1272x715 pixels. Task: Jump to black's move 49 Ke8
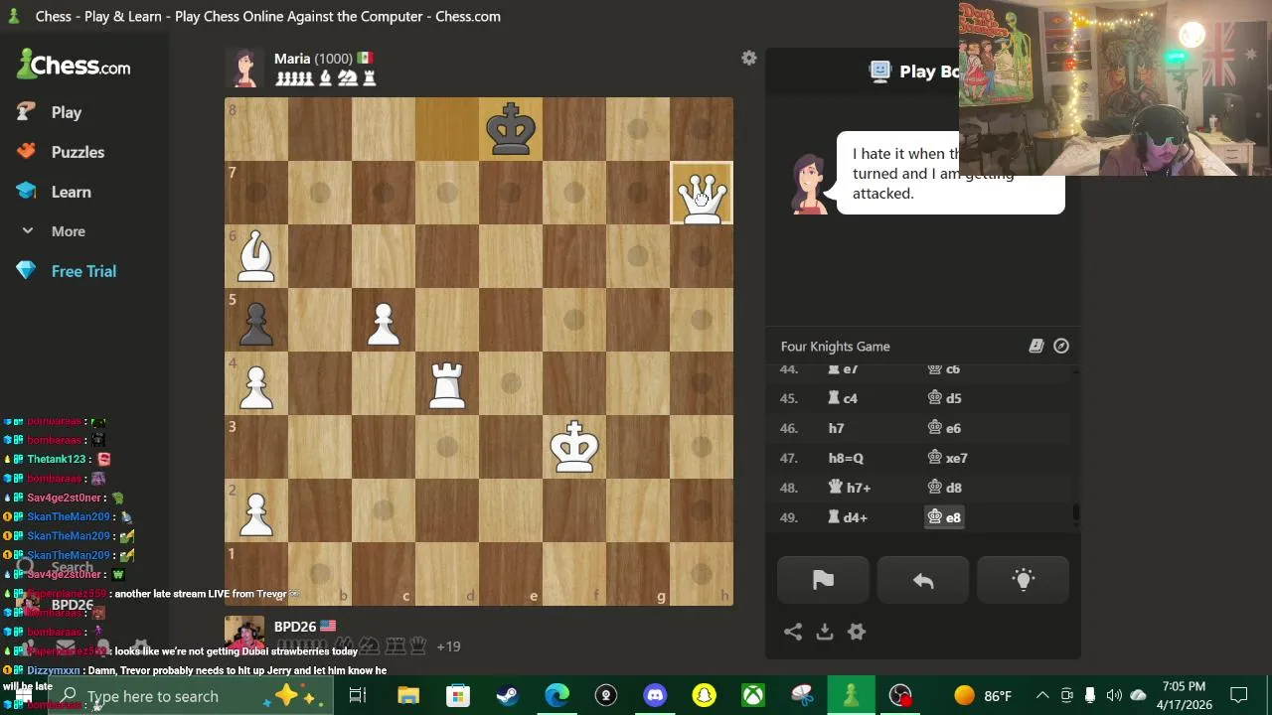pos(944,517)
